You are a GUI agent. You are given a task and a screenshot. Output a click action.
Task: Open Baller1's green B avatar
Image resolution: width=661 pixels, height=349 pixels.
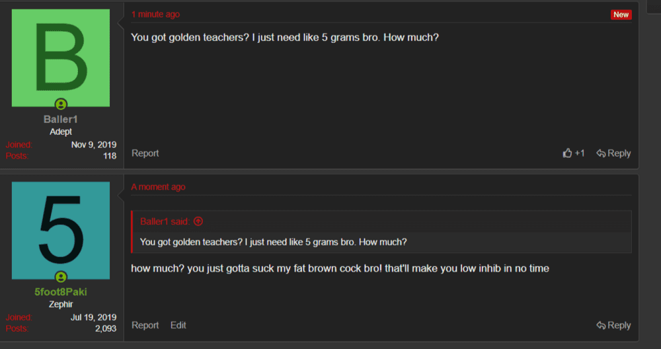point(61,58)
